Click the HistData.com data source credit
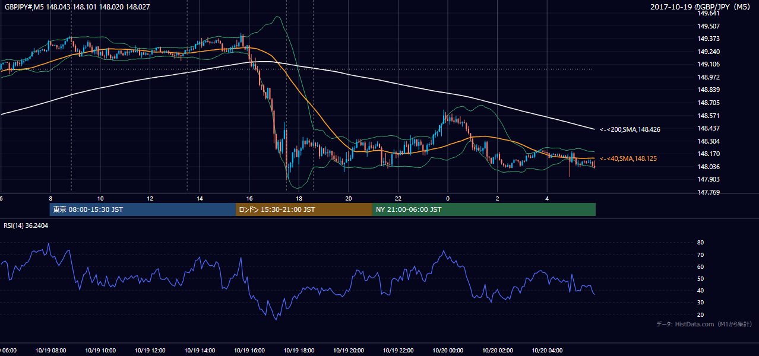 click(704, 324)
